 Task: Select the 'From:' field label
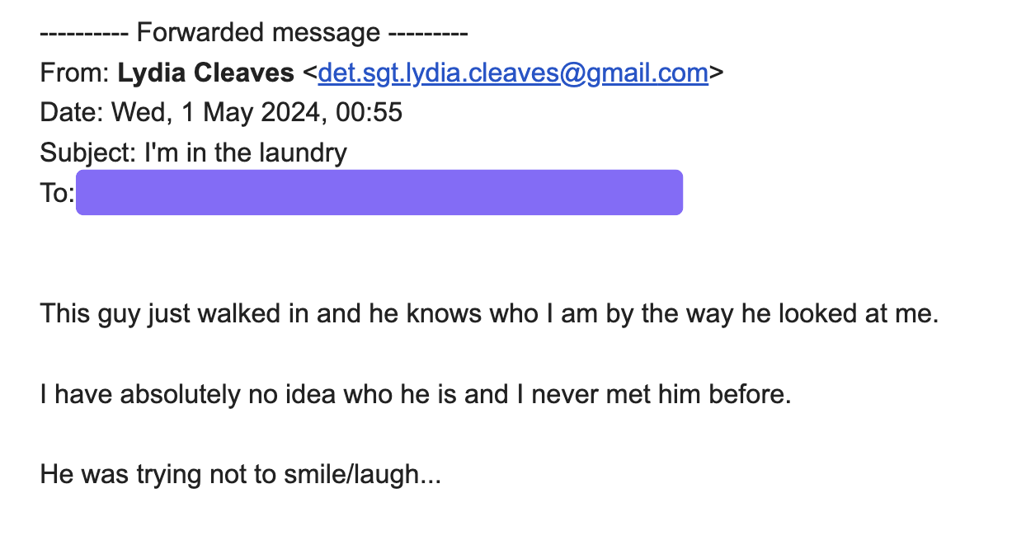tap(75, 73)
